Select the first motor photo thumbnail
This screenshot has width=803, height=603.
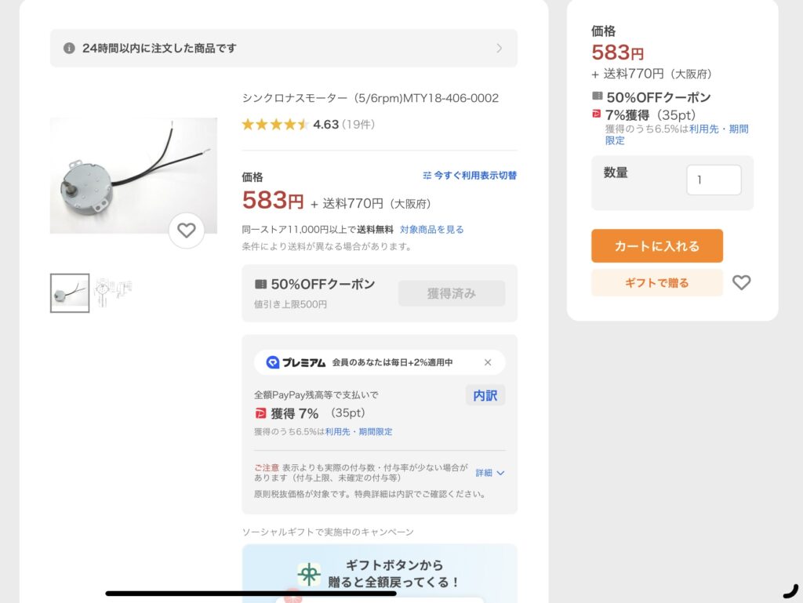(70, 292)
